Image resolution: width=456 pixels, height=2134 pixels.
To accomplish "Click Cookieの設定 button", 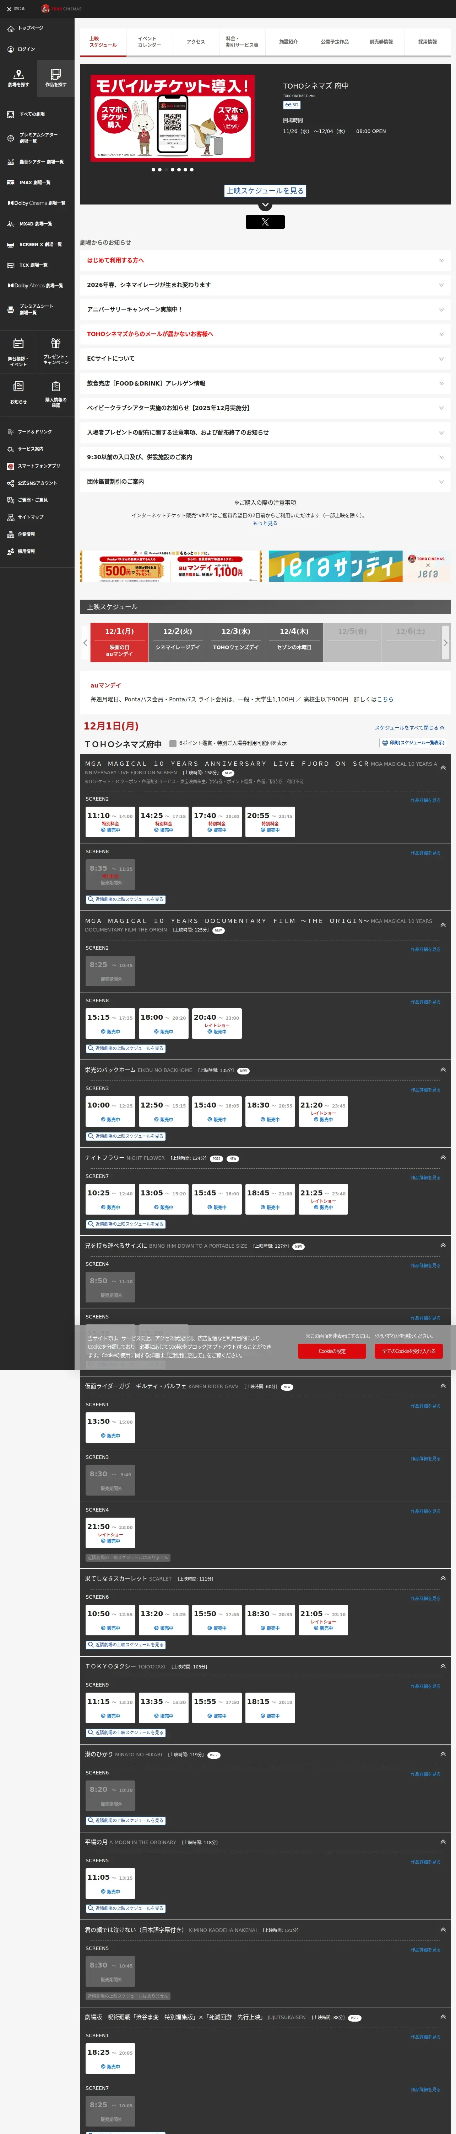I will tap(332, 1351).
